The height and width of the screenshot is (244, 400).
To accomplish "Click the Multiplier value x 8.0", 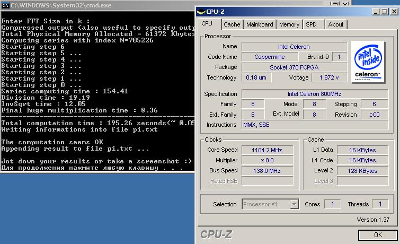I will (267, 160).
